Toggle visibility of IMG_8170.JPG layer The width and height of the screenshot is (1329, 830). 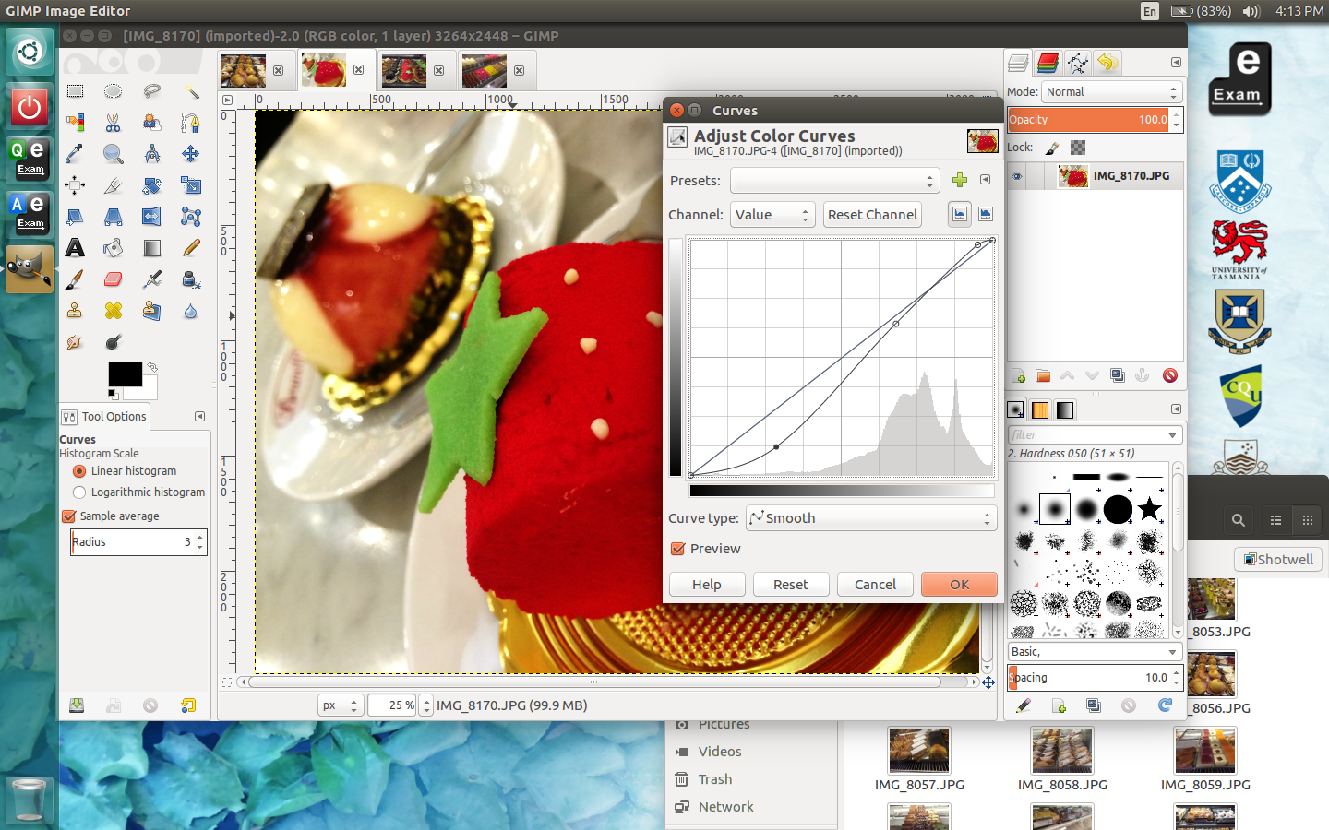click(x=1017, y=176)
